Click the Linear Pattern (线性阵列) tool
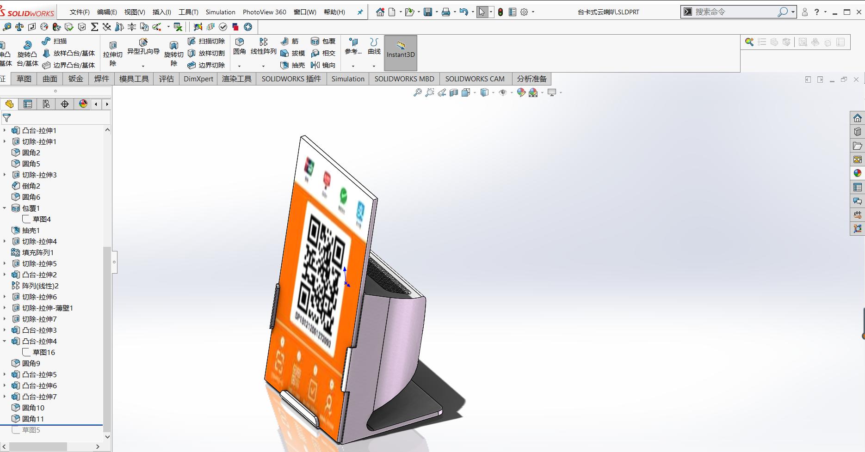 click(264, 46)
